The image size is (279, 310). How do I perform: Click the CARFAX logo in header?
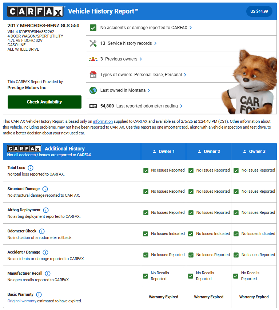35,11
